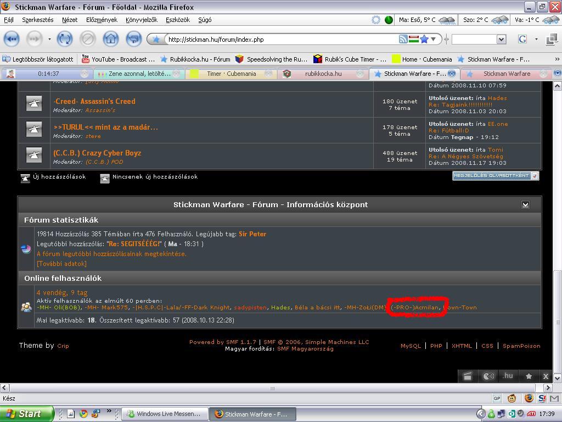This screenshot has height=422, width=562.
Task: Open the home page icon
Action: [x=111, y=39]
